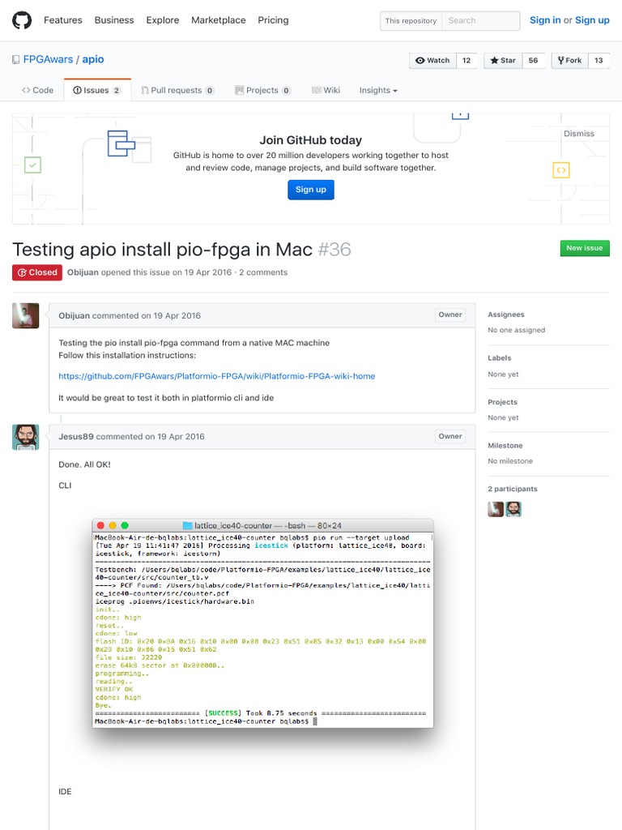622x830 pixels.
Task: Expand the Insights dropdown
Action: (378, 90)
